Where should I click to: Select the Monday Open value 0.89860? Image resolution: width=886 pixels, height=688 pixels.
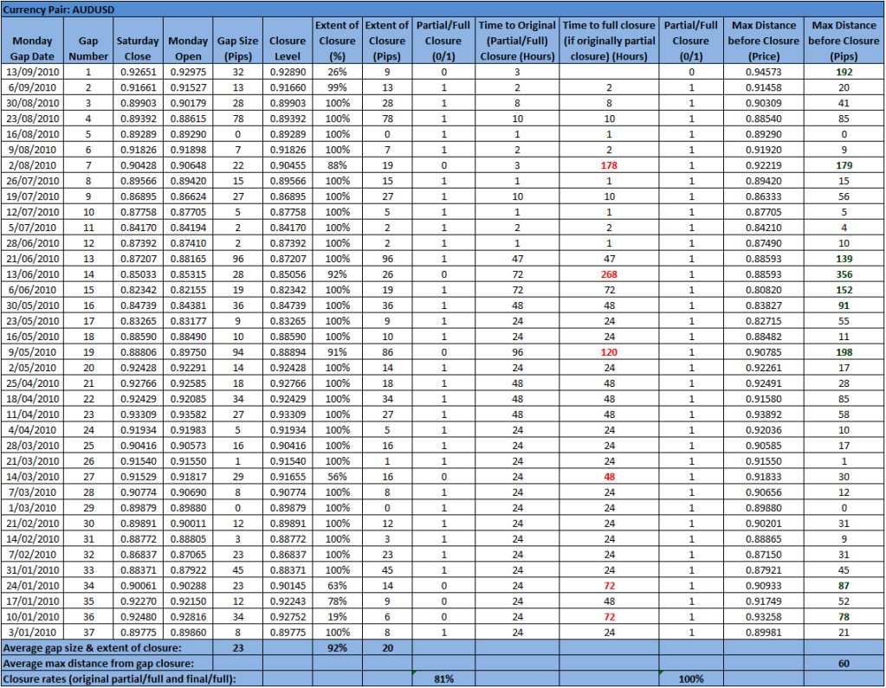[x=188, y=633]
